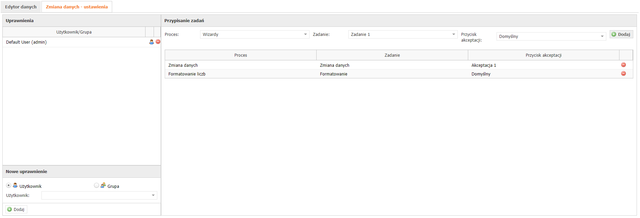Click the group icon beside Grupa option
The width and height of the screenshot is (640, 218).
103,185
